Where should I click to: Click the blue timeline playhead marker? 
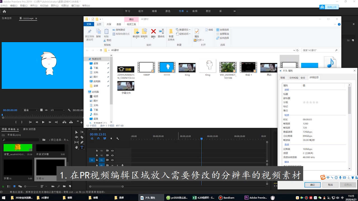pos(201,139)
